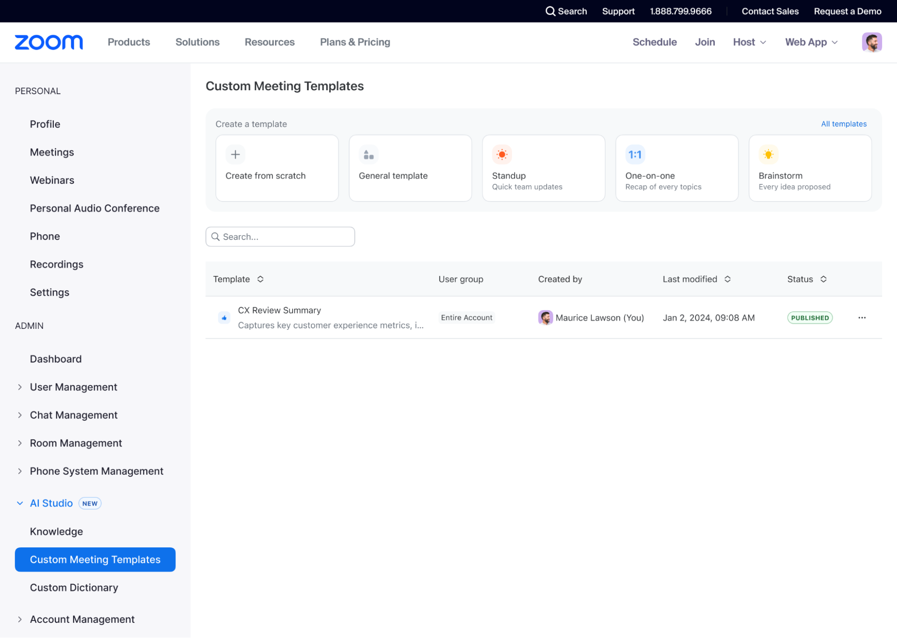This screenshot has width=897, height=638.
Task: Click Search text in the top bar
Action: click(572, 11)
